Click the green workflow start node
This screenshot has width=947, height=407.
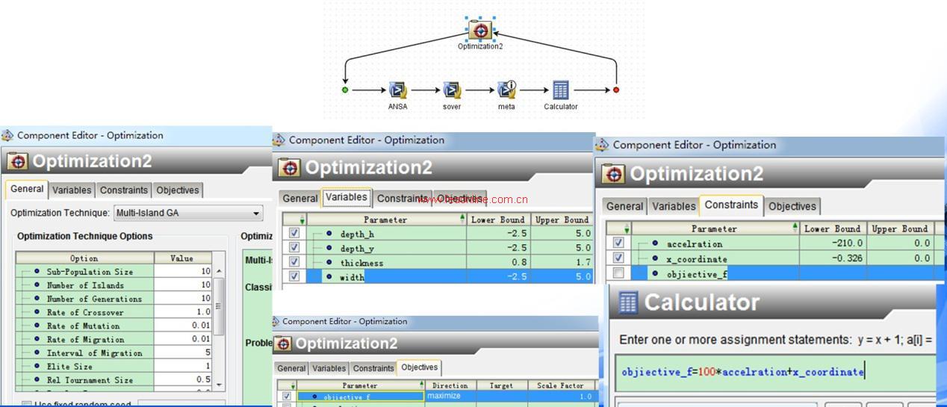pos(345,90)
